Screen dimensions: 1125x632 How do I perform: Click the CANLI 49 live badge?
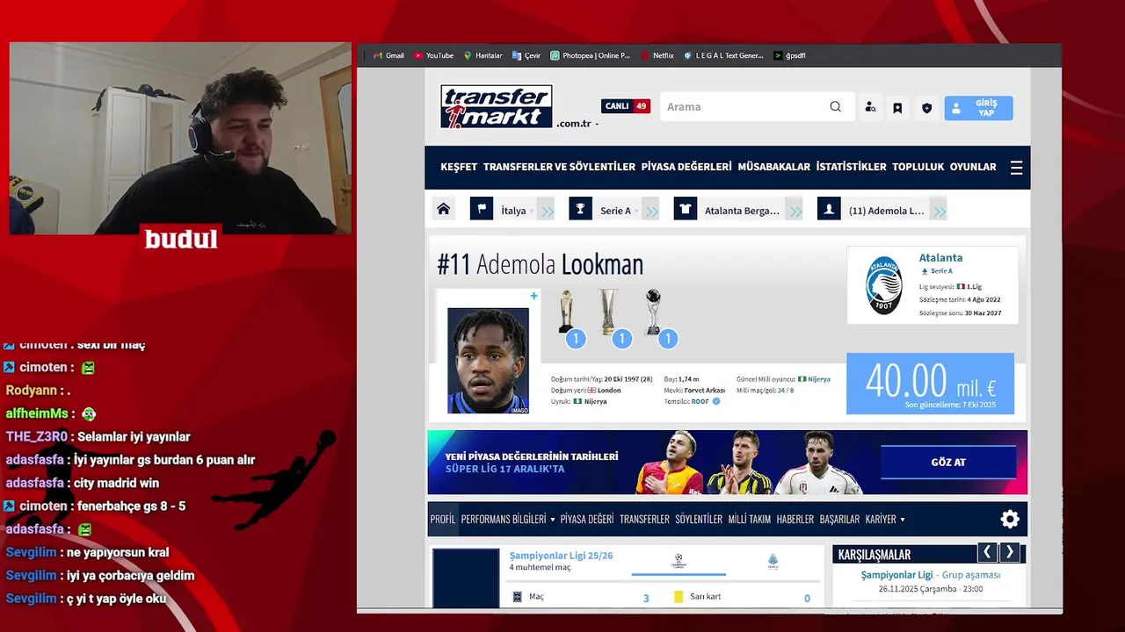pos(626,106)
